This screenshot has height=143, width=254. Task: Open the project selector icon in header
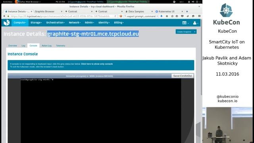[185, 23]
